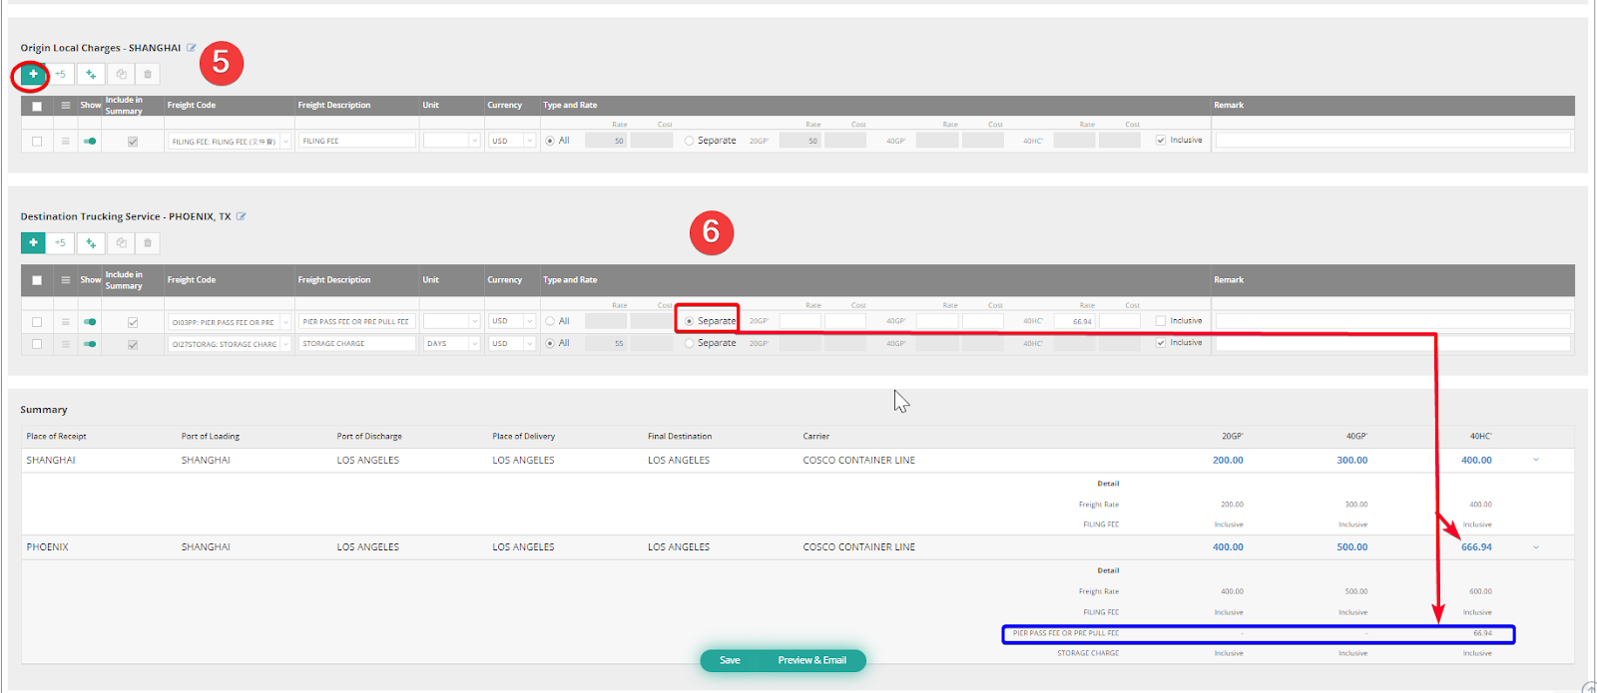This screenshot has height=693, width=1597.
Task: Check Inclusive box for PIER PASS FEE row
Action: pos(1161,321)
